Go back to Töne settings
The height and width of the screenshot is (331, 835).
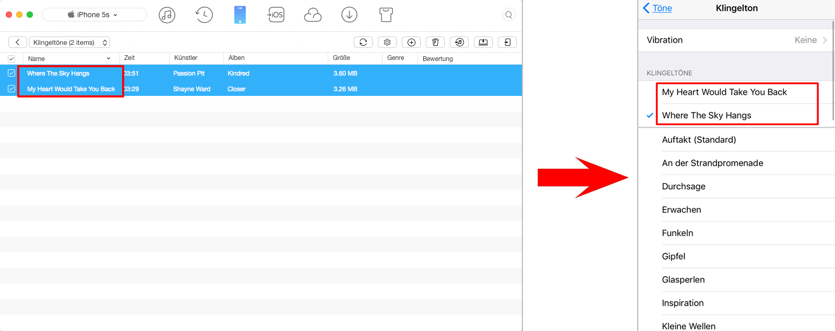(658, 8)
